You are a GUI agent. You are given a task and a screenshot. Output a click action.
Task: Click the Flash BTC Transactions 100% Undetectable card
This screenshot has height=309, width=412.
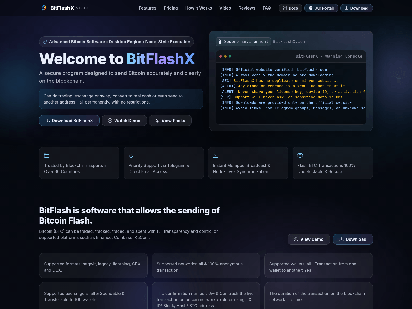click(x=333, y=163)
